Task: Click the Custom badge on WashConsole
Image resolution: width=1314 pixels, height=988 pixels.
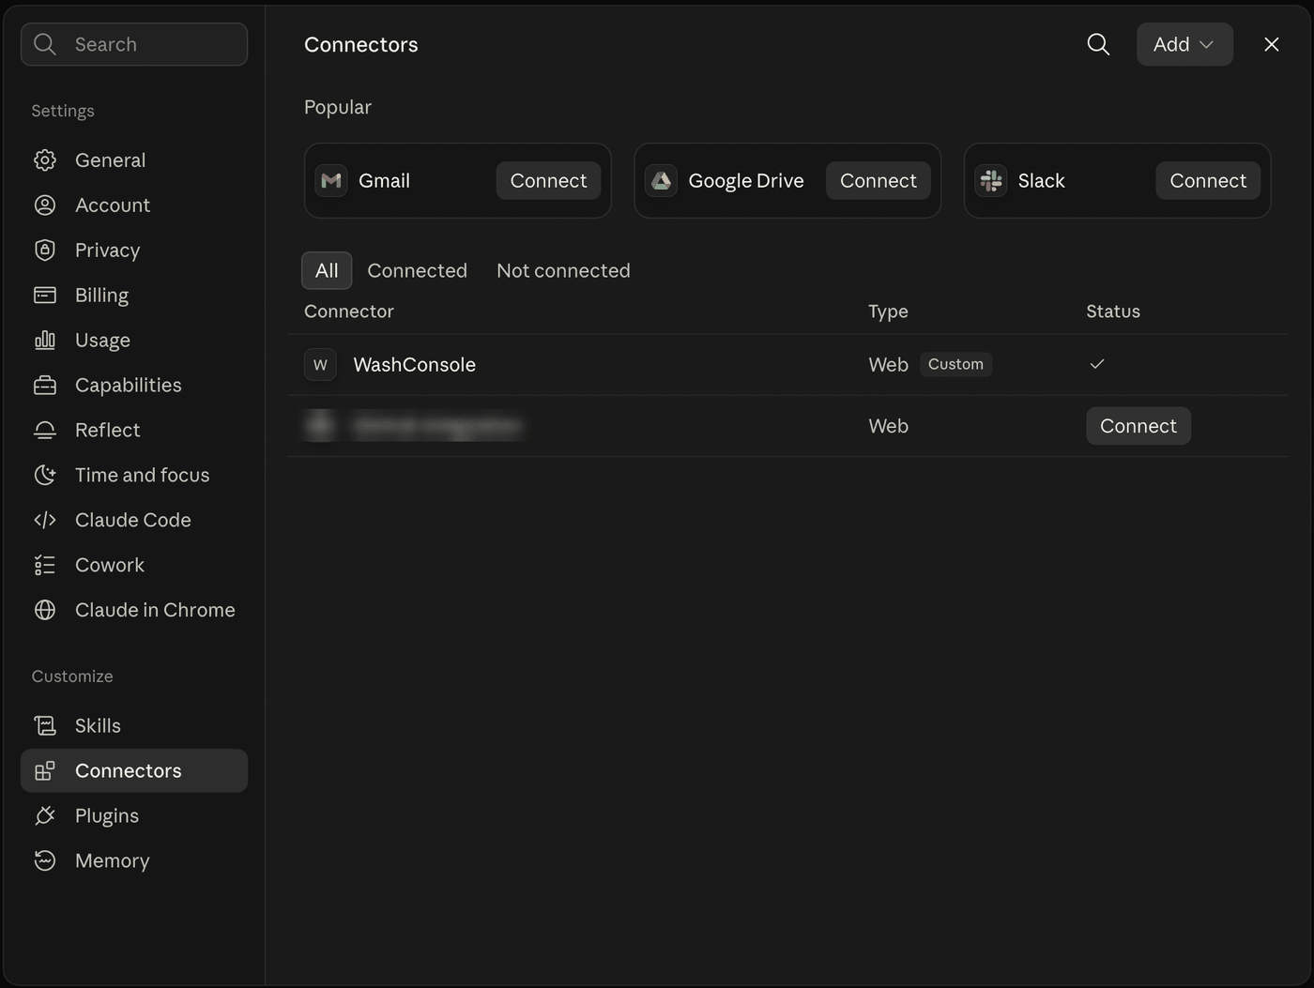Action: pyautogui.click(x=955, y=364)
